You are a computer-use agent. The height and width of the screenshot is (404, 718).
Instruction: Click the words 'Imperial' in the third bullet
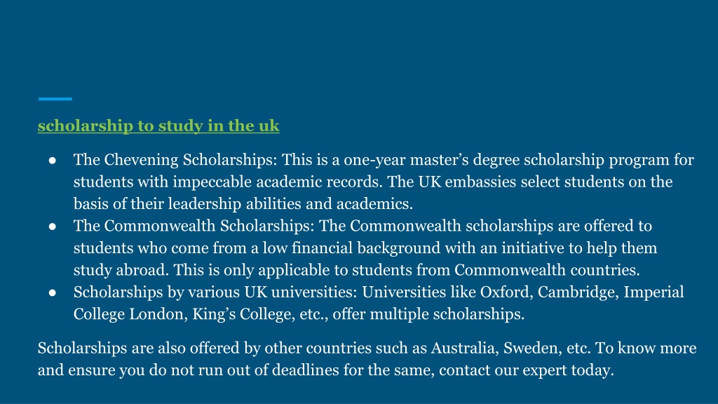[x=654, y=292]
